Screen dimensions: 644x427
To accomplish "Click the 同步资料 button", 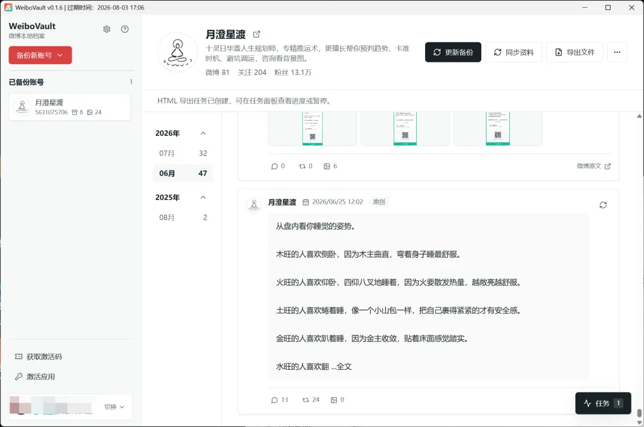I will [514, 52].
